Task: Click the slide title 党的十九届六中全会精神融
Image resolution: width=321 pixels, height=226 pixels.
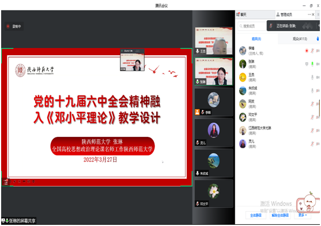Action: click(97, 102)
